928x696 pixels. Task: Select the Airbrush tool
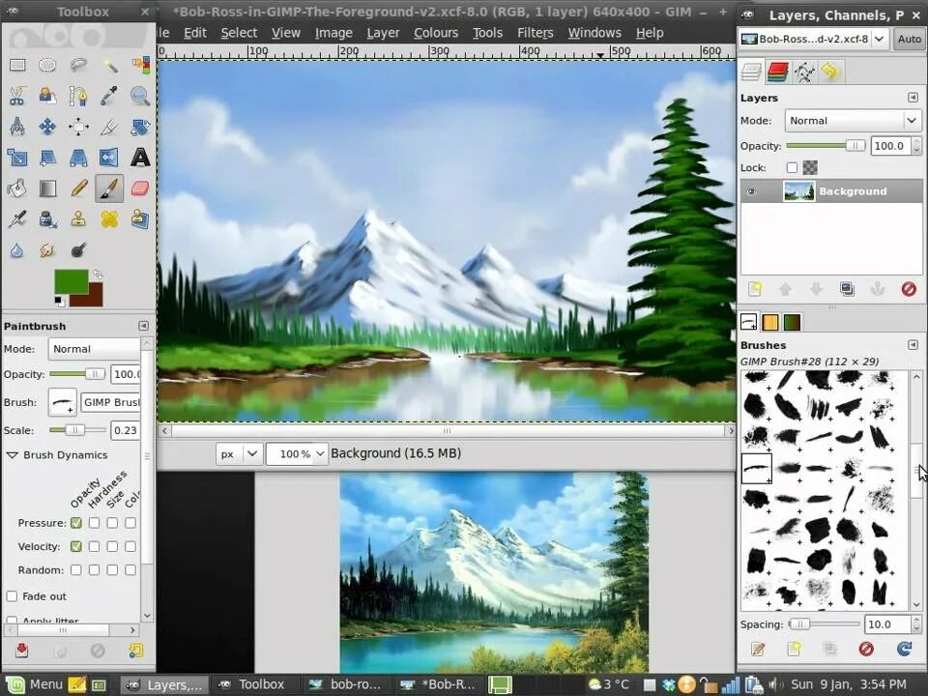[17, 219]
